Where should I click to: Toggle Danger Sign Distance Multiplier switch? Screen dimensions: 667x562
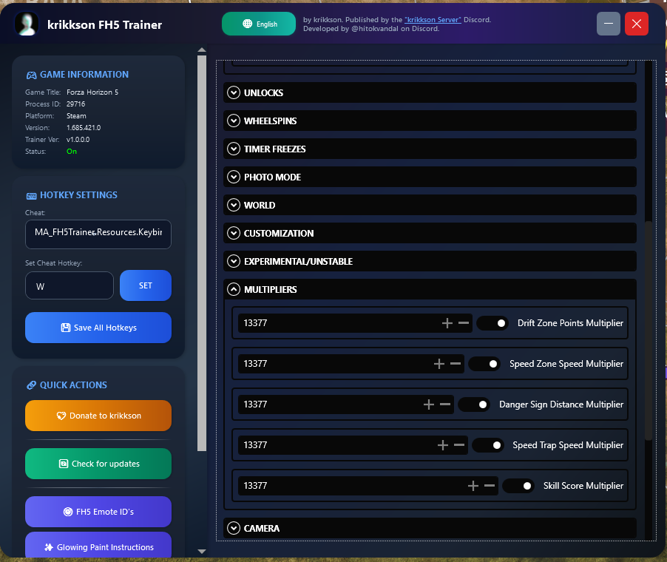(474, 404)
